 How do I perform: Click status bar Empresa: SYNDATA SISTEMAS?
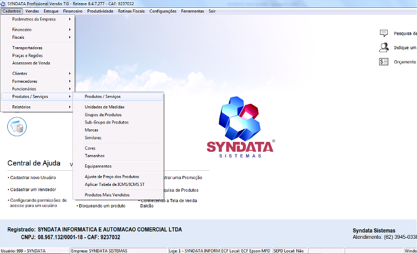(119, 251)
